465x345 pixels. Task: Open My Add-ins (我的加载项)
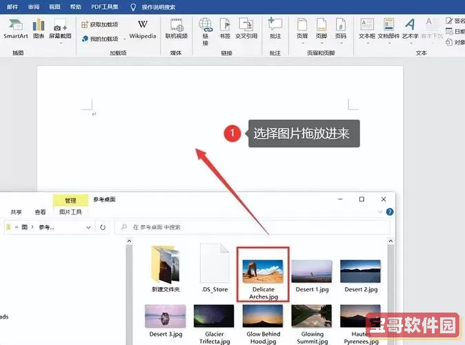click(x=100, y=39)
